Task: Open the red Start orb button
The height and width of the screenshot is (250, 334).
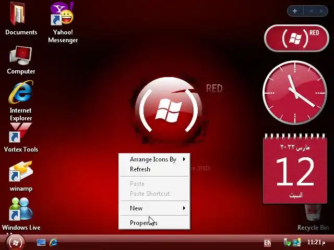Action: click(15, 243)
